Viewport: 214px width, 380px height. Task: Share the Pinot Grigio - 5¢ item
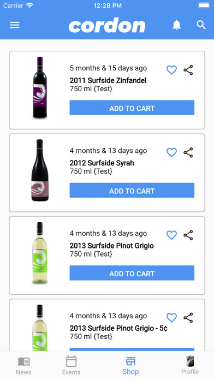[x=188, y=318]
